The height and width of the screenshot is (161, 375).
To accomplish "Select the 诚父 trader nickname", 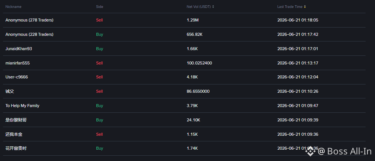I will 9,91.
